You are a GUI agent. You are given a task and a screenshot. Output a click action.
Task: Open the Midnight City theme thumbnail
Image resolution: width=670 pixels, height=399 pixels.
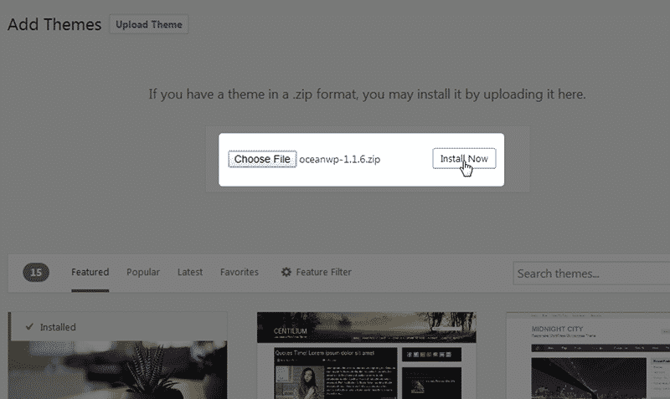coord(588,356)
